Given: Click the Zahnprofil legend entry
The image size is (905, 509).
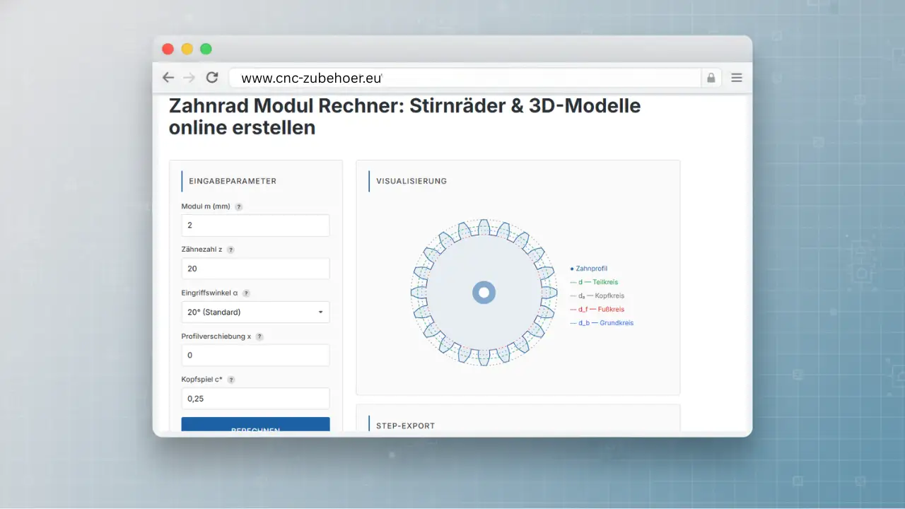Looking at the screenshot, I should pos(589,269).
